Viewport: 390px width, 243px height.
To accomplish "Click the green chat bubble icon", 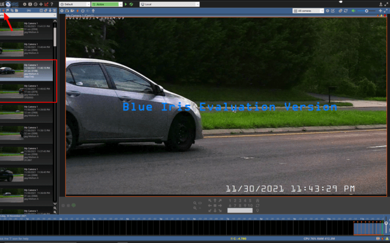I will pos(74,205).
